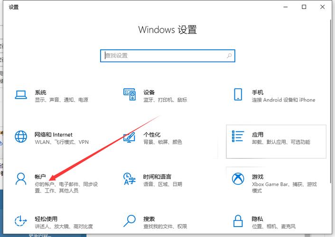The width and height of the screenshot is (335, 237).
Task: Open the 时间和语言 category title
Action: tap(157, 176)
